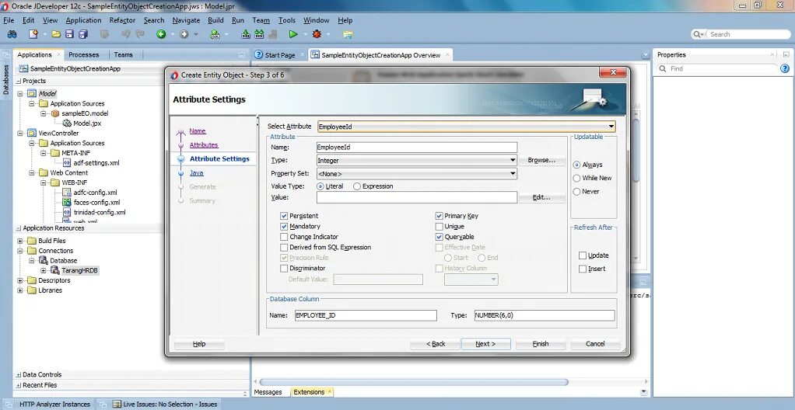Click the TarangHRDB database connection icon
This screenshot has width=795, height=410.
point(55,270)
